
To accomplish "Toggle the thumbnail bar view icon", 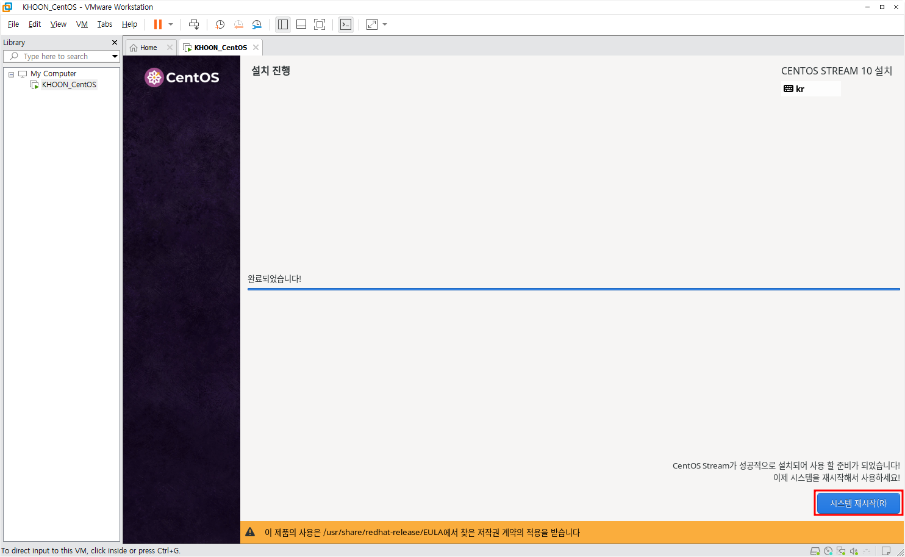I will 301,24.
